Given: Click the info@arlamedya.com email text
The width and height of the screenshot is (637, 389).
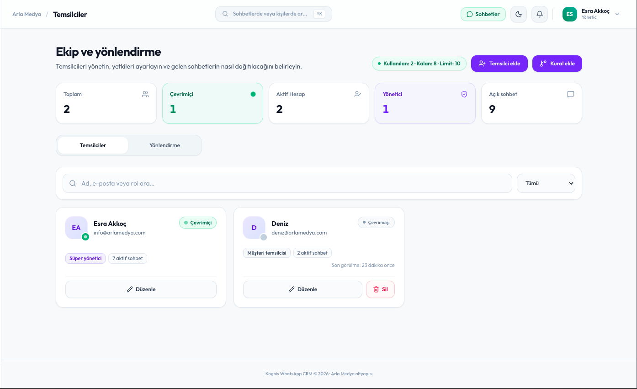Looking at the screenshot, I should [x=120, y=233].
